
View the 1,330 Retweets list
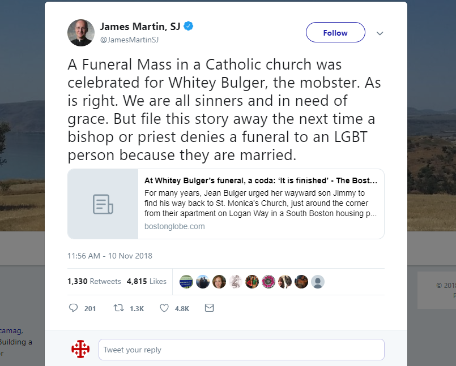coord(94,281)
